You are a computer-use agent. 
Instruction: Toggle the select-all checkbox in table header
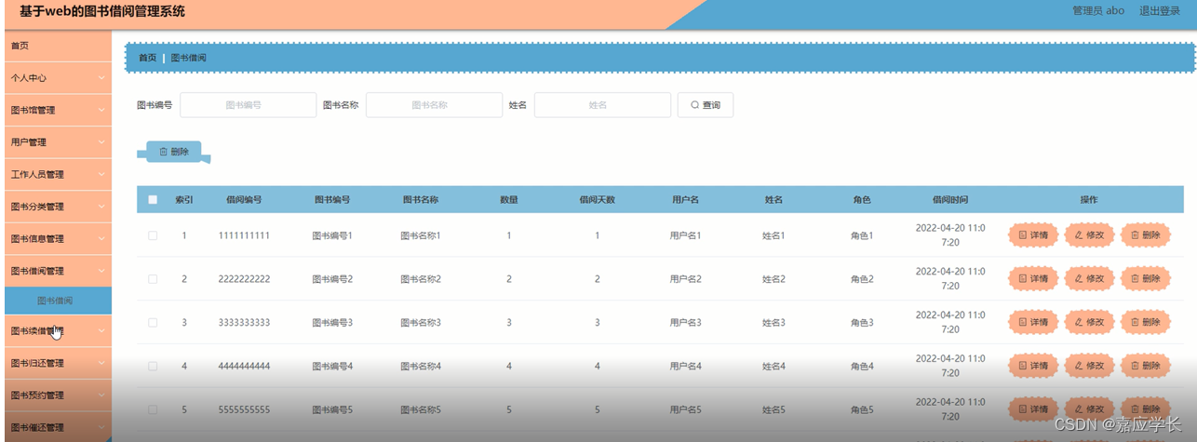[x=153, y=200]
